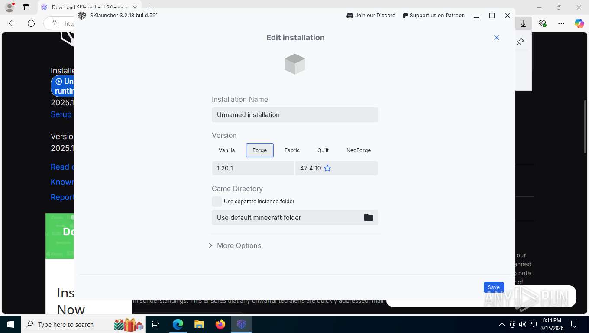Click the SKlauncher logo icon in title bar

(x=82, y=16)
